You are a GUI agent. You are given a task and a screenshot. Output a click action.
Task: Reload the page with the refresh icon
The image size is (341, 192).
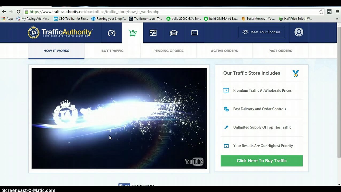18,12
